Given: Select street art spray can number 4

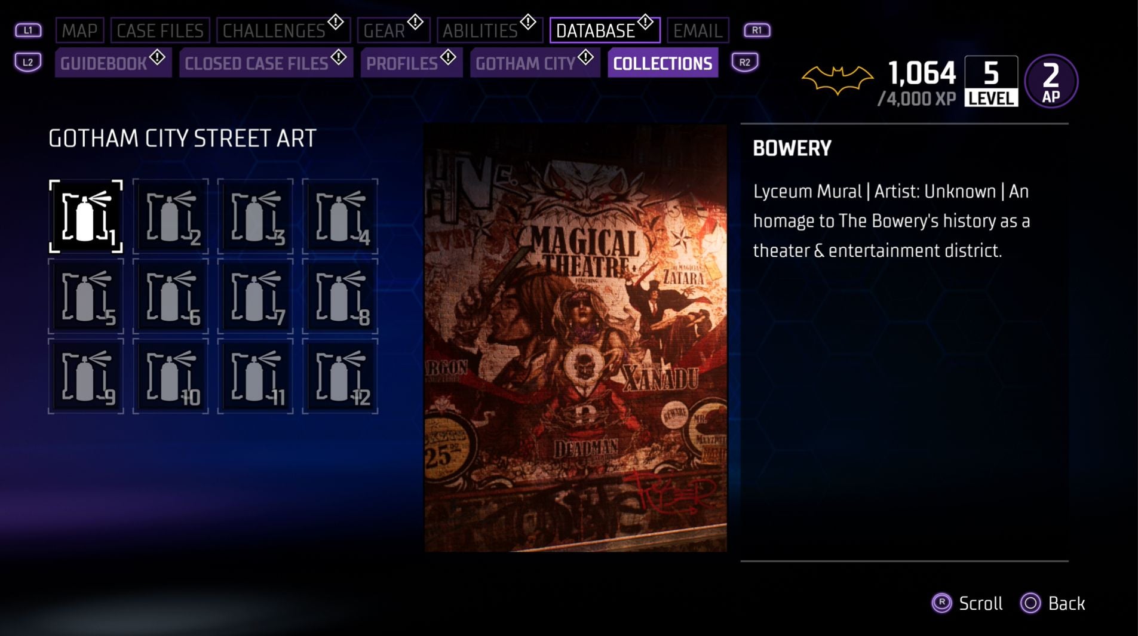Looking at the screenshot, I should (340, 216).
